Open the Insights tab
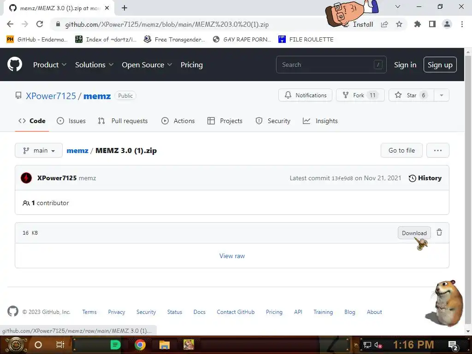 [320, 121]
